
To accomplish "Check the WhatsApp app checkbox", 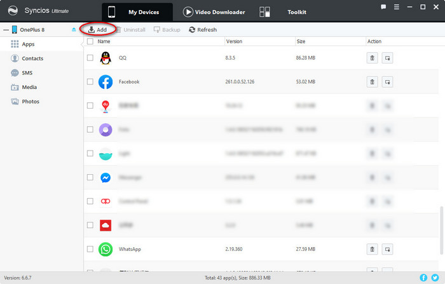I will point(90,249).
